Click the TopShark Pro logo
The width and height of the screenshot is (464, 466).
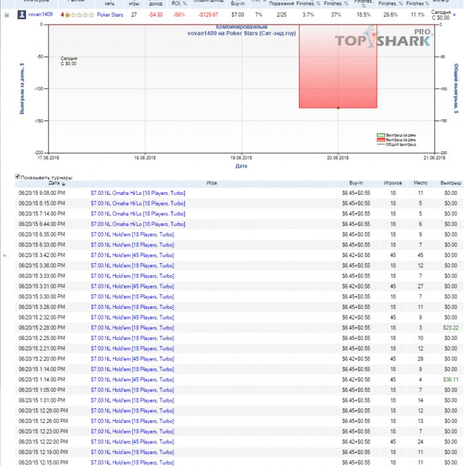[383, 41]
